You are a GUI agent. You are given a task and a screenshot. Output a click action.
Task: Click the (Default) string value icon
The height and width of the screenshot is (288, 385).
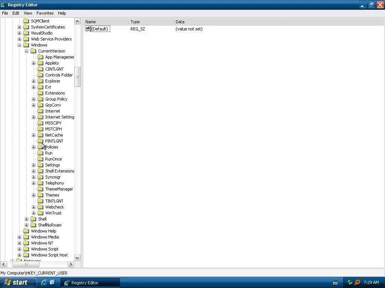pyautogui.click(x=88, y=28)
